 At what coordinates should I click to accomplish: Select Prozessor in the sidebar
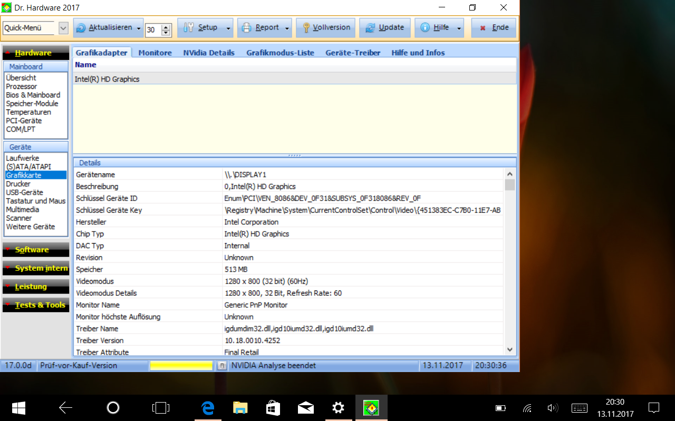[x=22, y=86]
